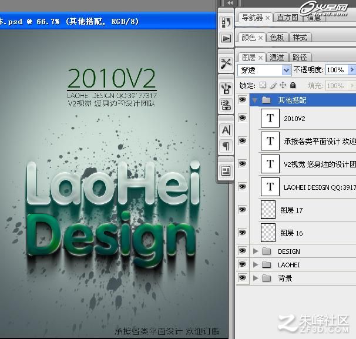This screenshot has width=356, height=339.
Task: Select the 其他搭配 group folder icon
Action: click(x=266, y=100)
